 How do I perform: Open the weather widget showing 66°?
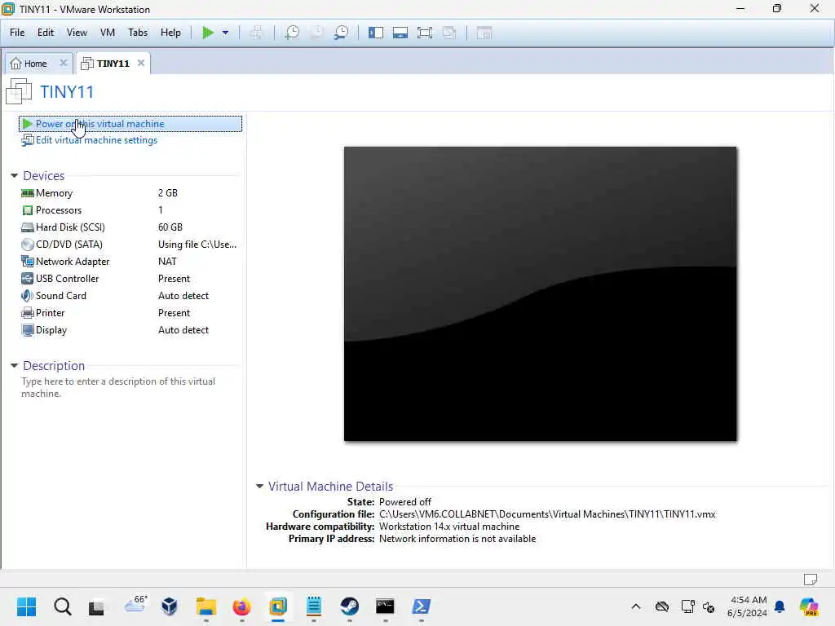tap(135, 604)
